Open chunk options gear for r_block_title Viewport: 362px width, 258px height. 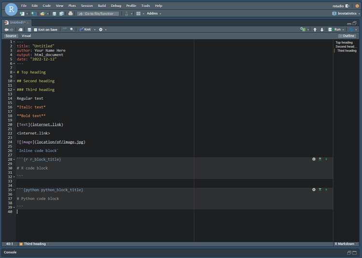[x=314, y=159]
